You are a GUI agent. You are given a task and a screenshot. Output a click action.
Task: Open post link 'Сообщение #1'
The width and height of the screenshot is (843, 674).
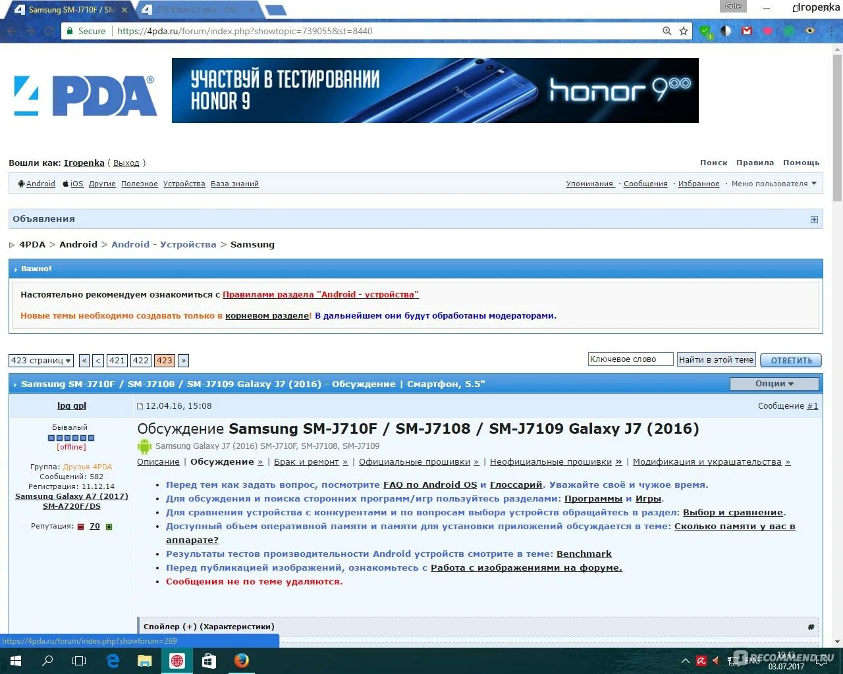[x=788, y=406]
